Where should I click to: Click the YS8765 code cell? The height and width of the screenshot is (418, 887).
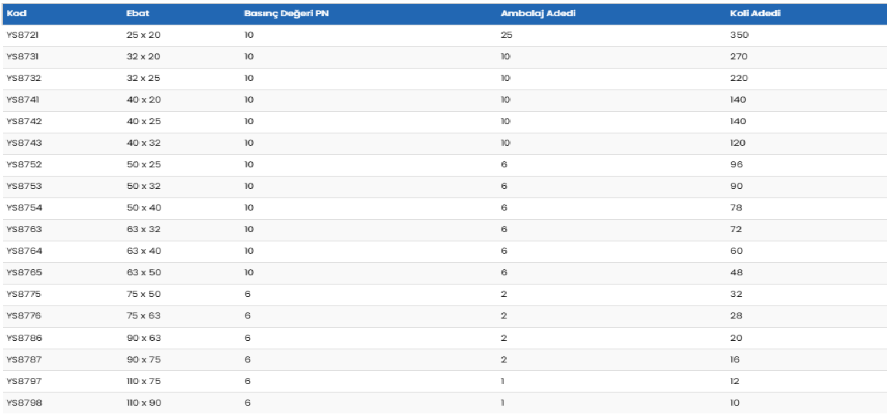23,272
